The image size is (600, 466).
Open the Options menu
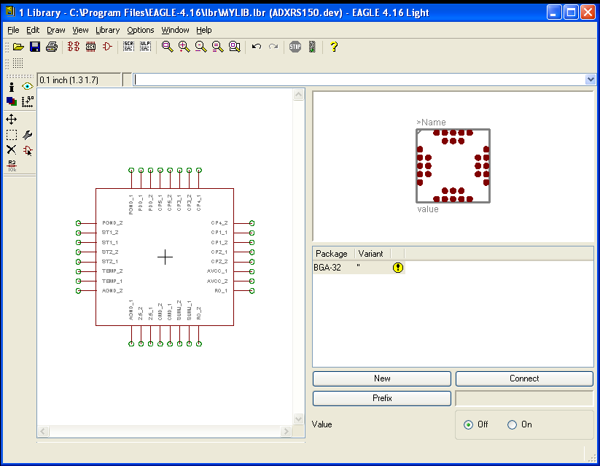point(141,30)
